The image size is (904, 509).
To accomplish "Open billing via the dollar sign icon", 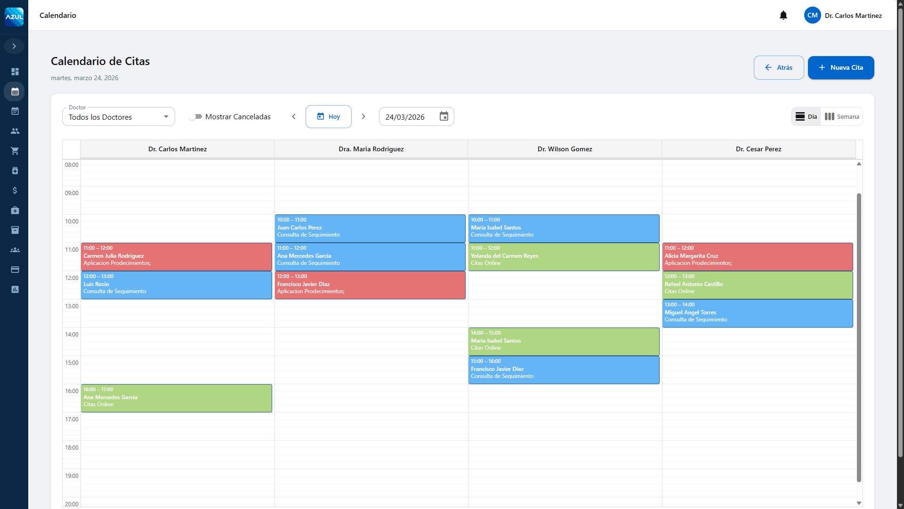I will (x=15, y=190).
